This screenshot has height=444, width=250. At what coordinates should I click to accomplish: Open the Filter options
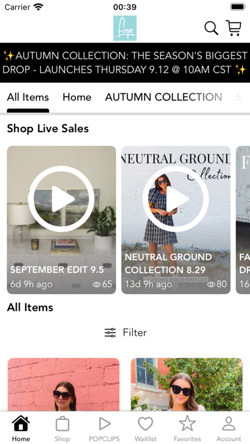pos(126,332)
